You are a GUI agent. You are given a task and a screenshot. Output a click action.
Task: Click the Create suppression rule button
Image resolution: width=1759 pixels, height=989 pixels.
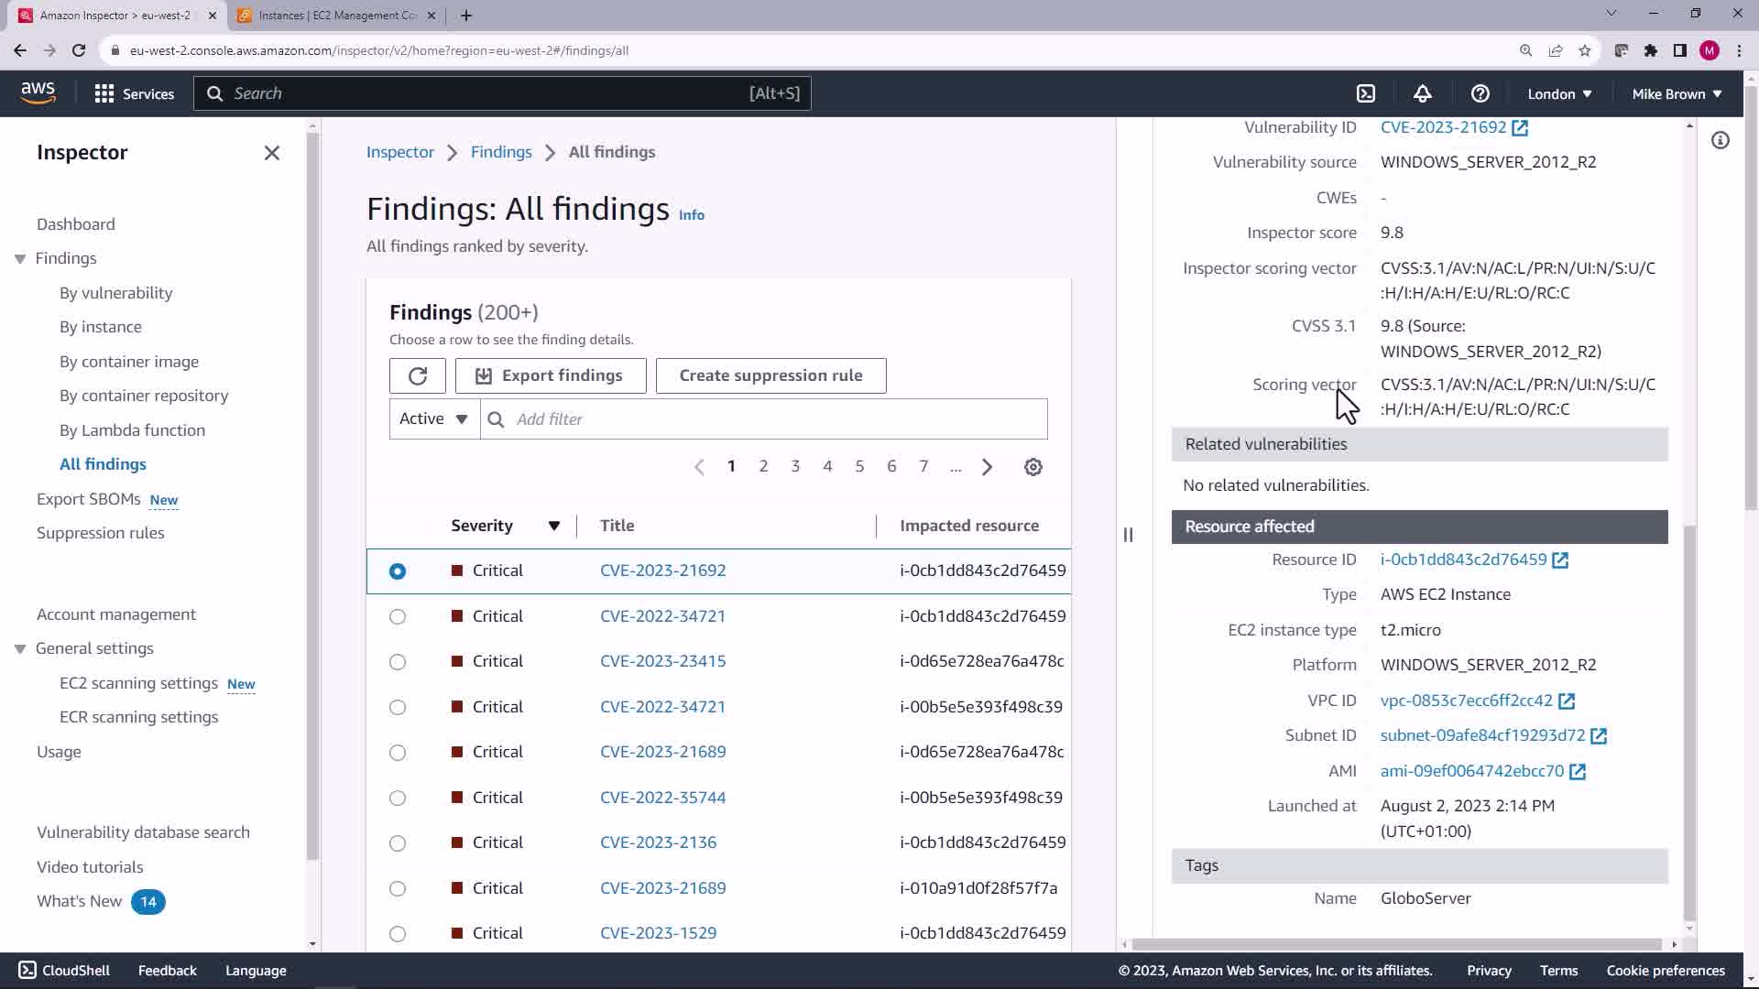(x=770, y=375)
